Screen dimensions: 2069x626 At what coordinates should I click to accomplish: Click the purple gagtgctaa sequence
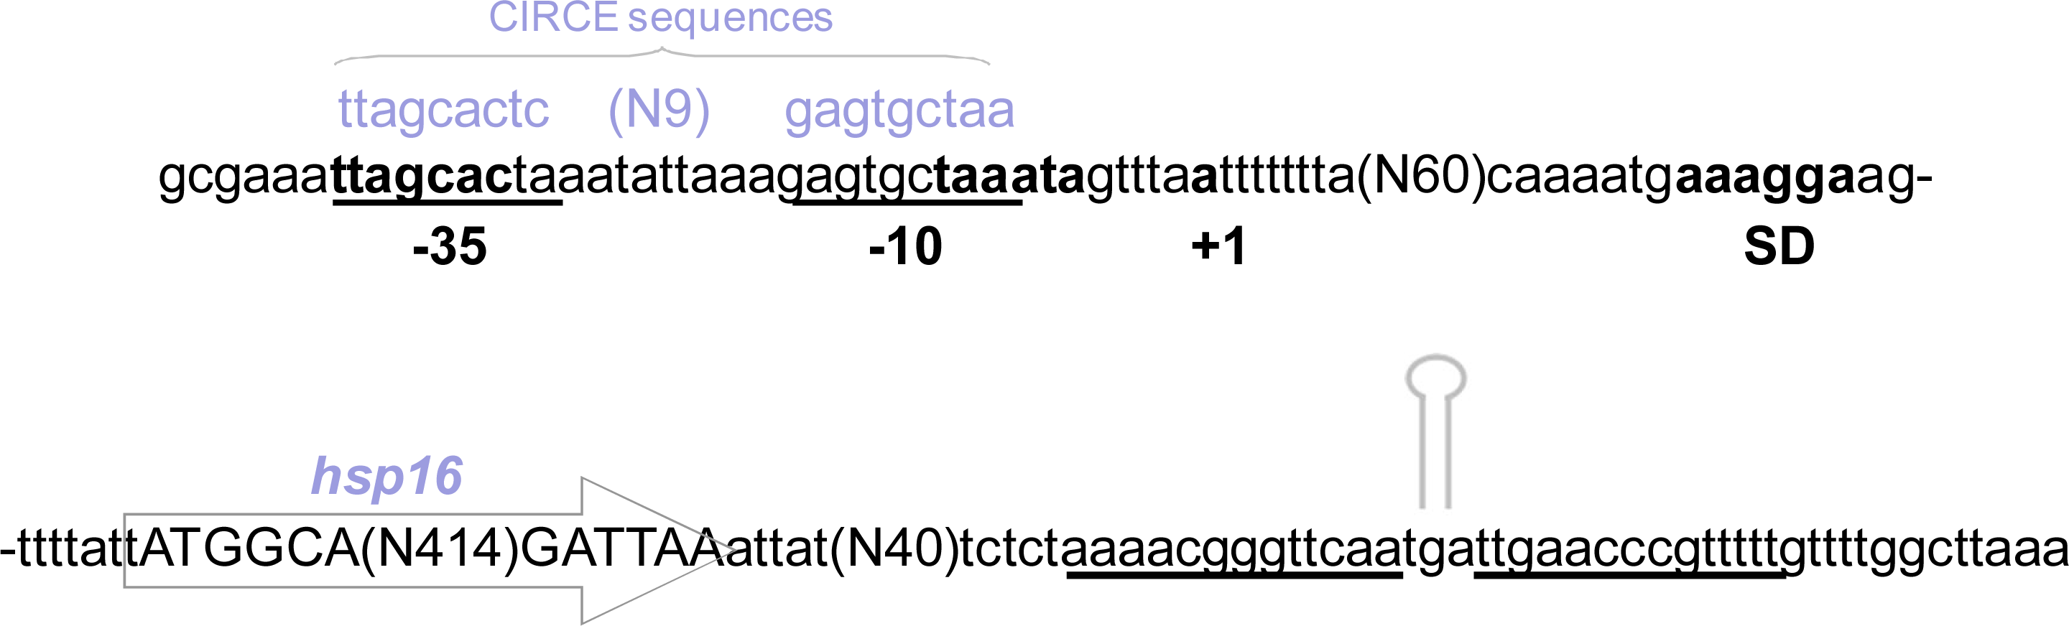coord(899,109)
